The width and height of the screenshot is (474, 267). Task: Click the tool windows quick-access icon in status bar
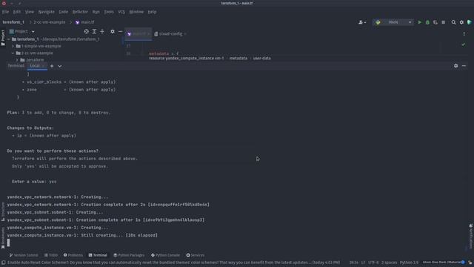tap(3, 263)
